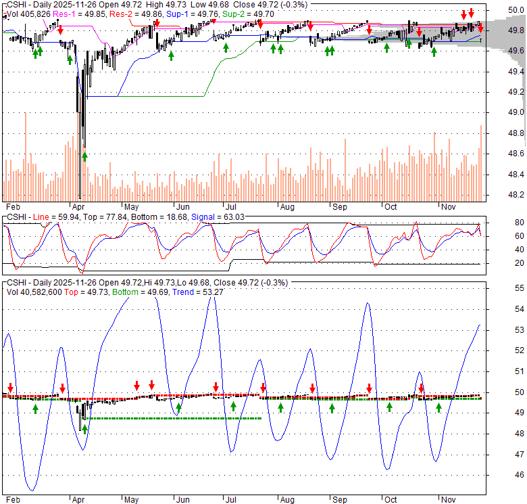Viewport: 527px width, 504px height.
Task: Click the 'Nov' month label under the price chart
Action: 448,206
